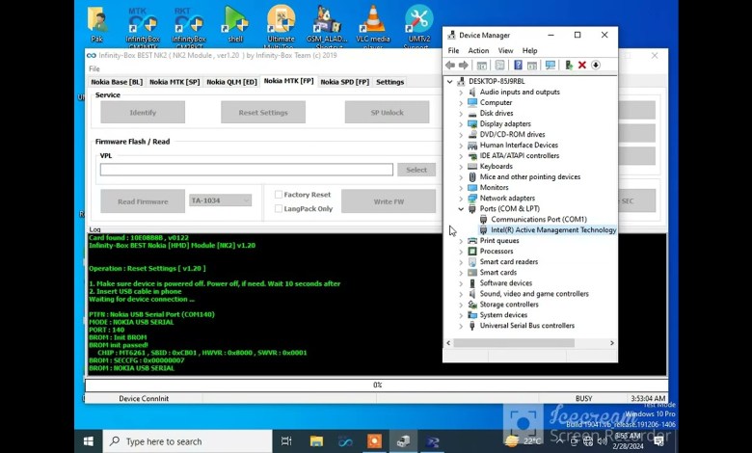Screen dimensions: 752x453
Task: Open the UMTv2 Support desktop icon
Action: click(x=418, y=23)
